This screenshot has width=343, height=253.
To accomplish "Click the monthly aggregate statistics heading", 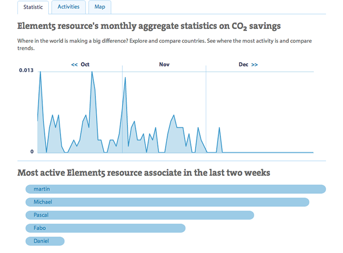I will point(149,26).
